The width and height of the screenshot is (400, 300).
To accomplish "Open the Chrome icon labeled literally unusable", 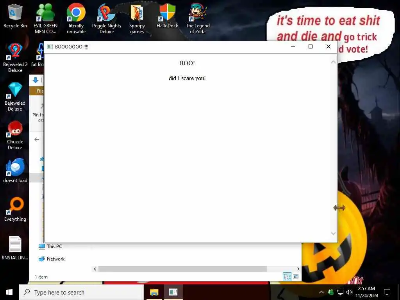I will (x=76, y=19).
